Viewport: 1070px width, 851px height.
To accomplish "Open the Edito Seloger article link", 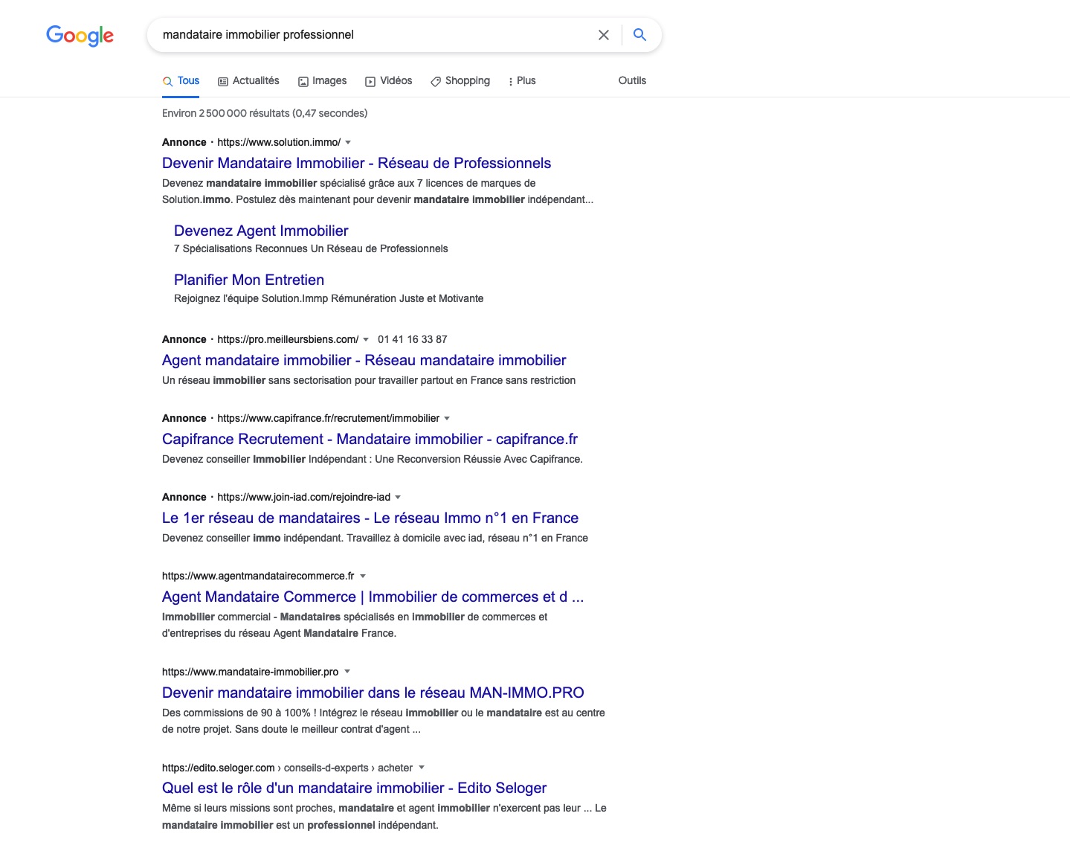I will point(354,789).
